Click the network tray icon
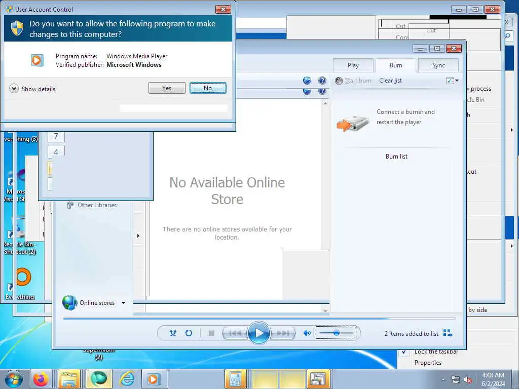This screenshot has height=389, width=519. tap(456, 380)
